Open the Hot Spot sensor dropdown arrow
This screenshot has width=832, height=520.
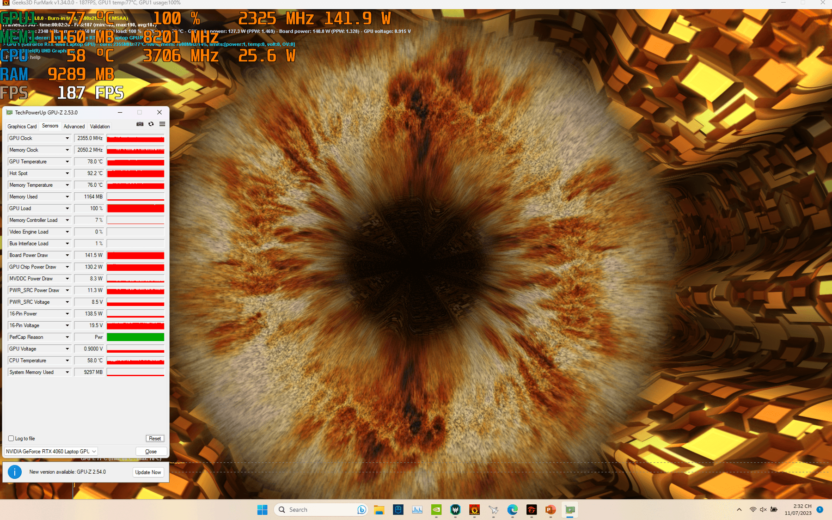point(67,173)
